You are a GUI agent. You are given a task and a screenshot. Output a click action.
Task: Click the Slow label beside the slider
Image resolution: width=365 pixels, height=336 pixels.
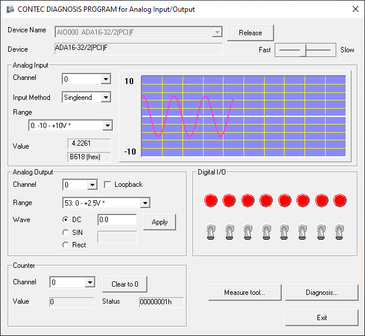click(x=347, y=50)
